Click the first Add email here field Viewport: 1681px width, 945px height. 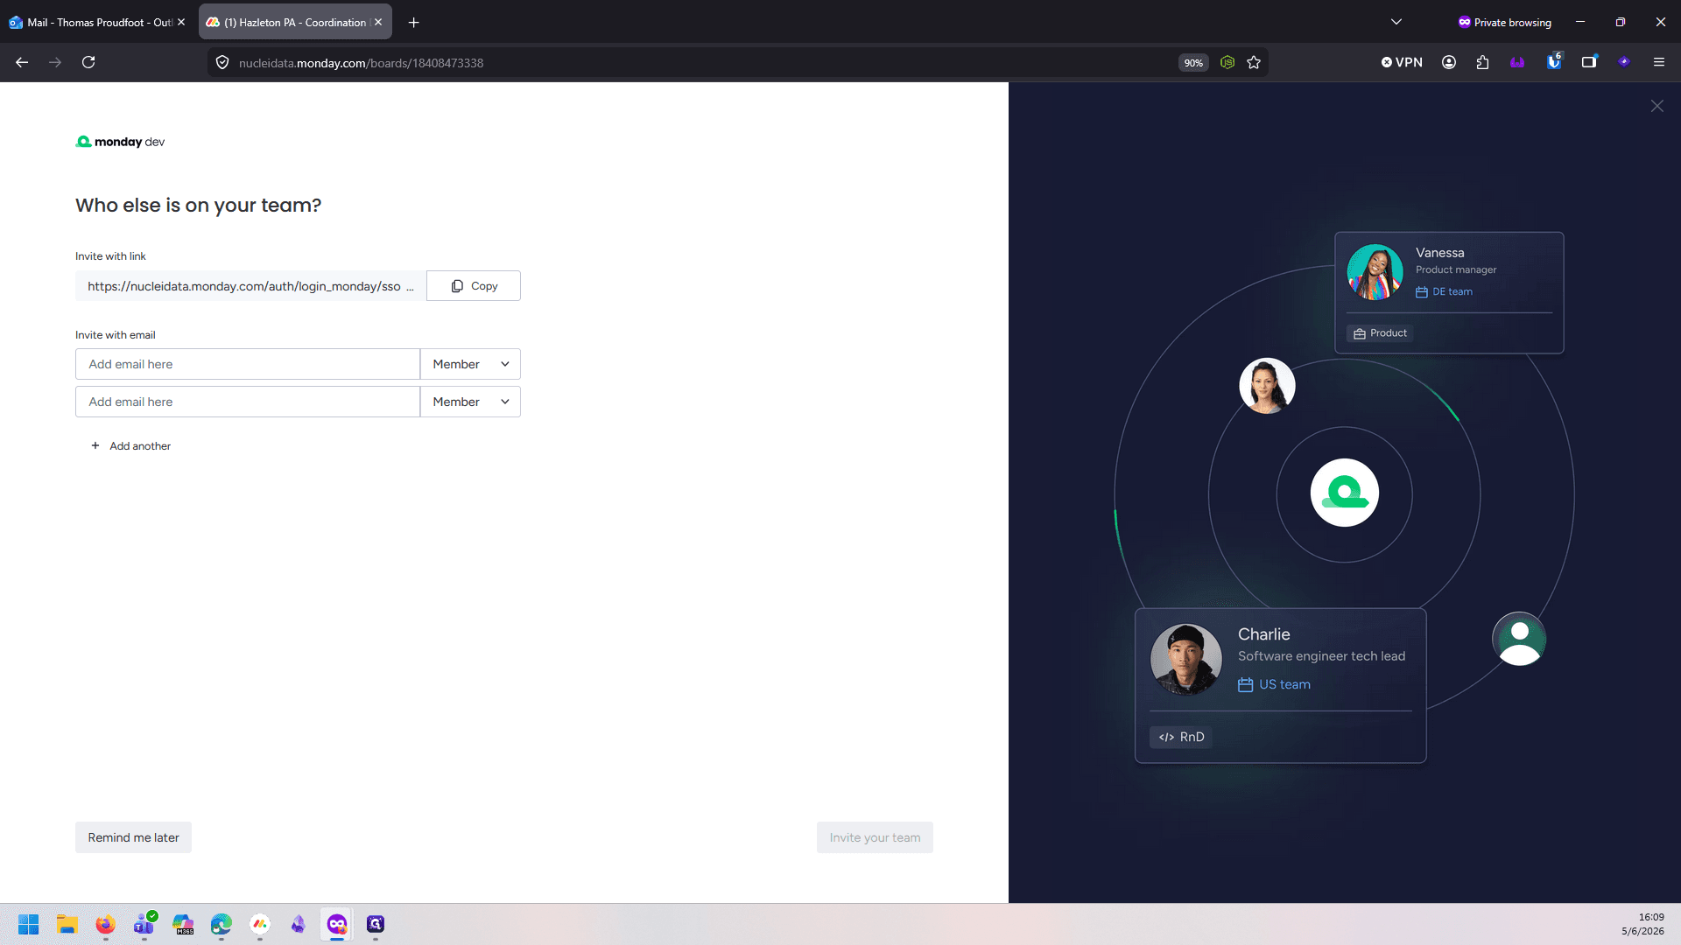248,364
